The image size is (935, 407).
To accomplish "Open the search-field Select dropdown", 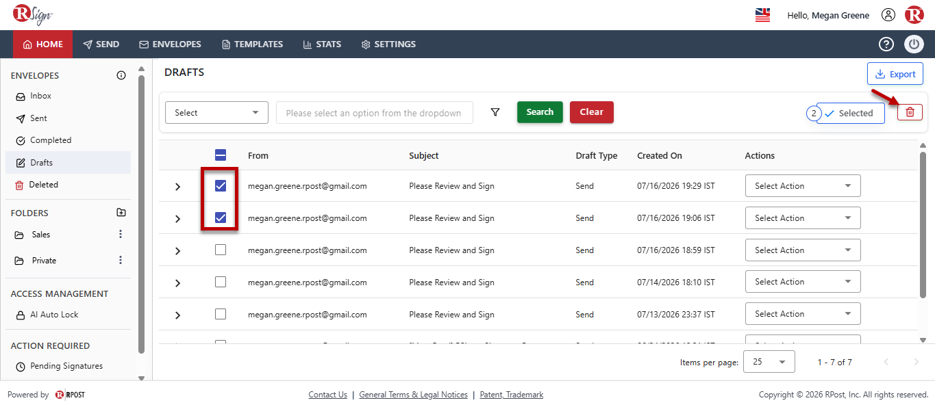I will (217, 113).
